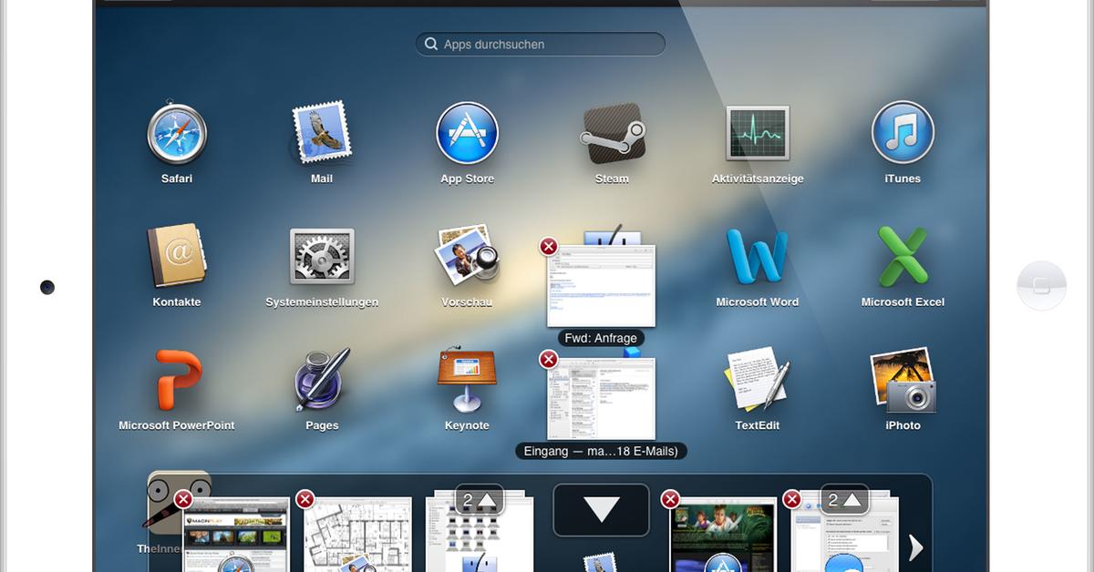Close the Fwd: Anfrage window preview
Image resolution: width=1094 pixels, height=572 pixels.
548,247
